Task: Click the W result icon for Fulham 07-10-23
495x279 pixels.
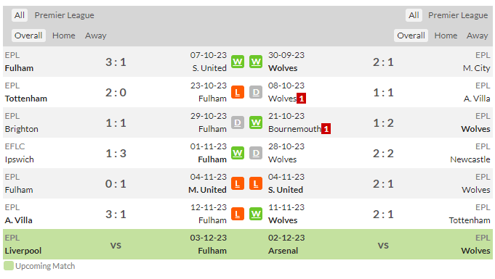Action: click(238, 62)
